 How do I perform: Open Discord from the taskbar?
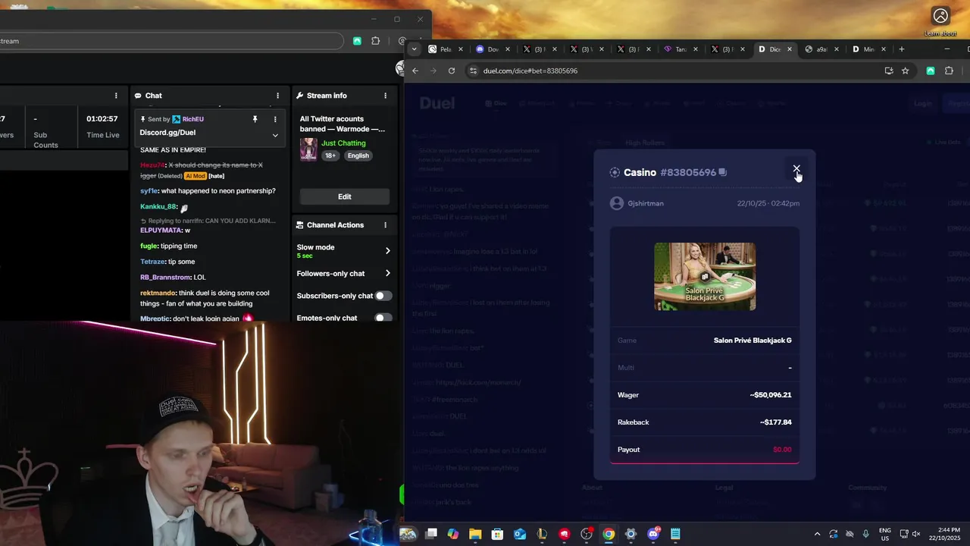coord(653,534)
